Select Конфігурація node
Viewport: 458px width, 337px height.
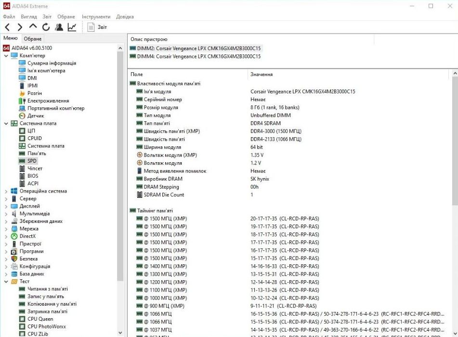35,266
